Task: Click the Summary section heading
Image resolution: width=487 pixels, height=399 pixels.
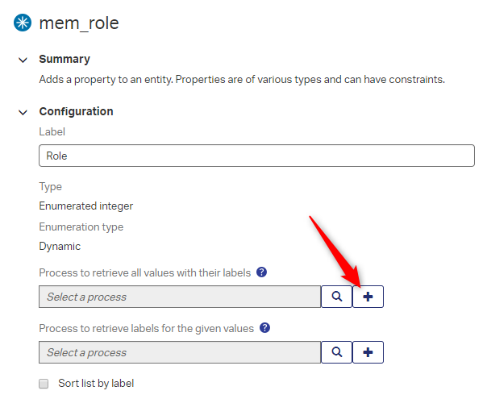Action: (x=65, y=60)
